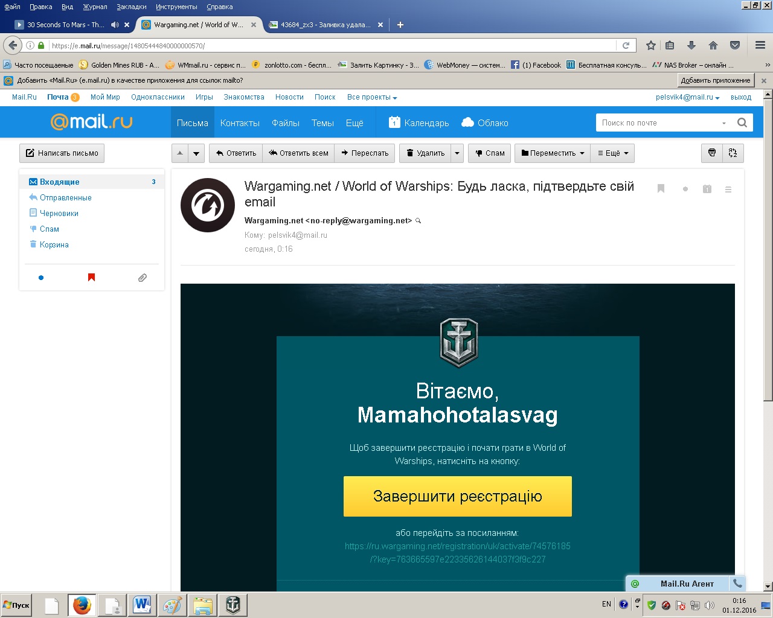Switch to 30 Seconds To Mars tab
This screenshot has height=618, width=773.
tap(66, 25)
